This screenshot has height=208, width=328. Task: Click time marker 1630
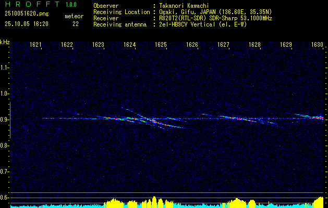click(x=318, y=45)
